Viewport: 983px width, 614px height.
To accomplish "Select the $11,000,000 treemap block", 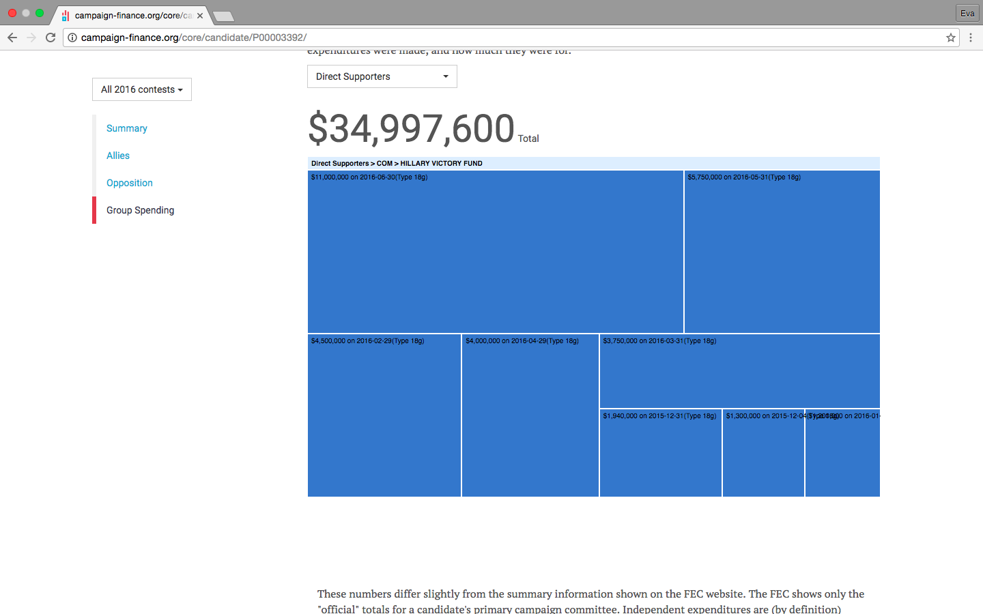I will 495,252.
